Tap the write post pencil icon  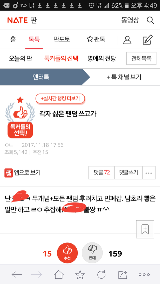pyautogui.click(x=148, y=40)
